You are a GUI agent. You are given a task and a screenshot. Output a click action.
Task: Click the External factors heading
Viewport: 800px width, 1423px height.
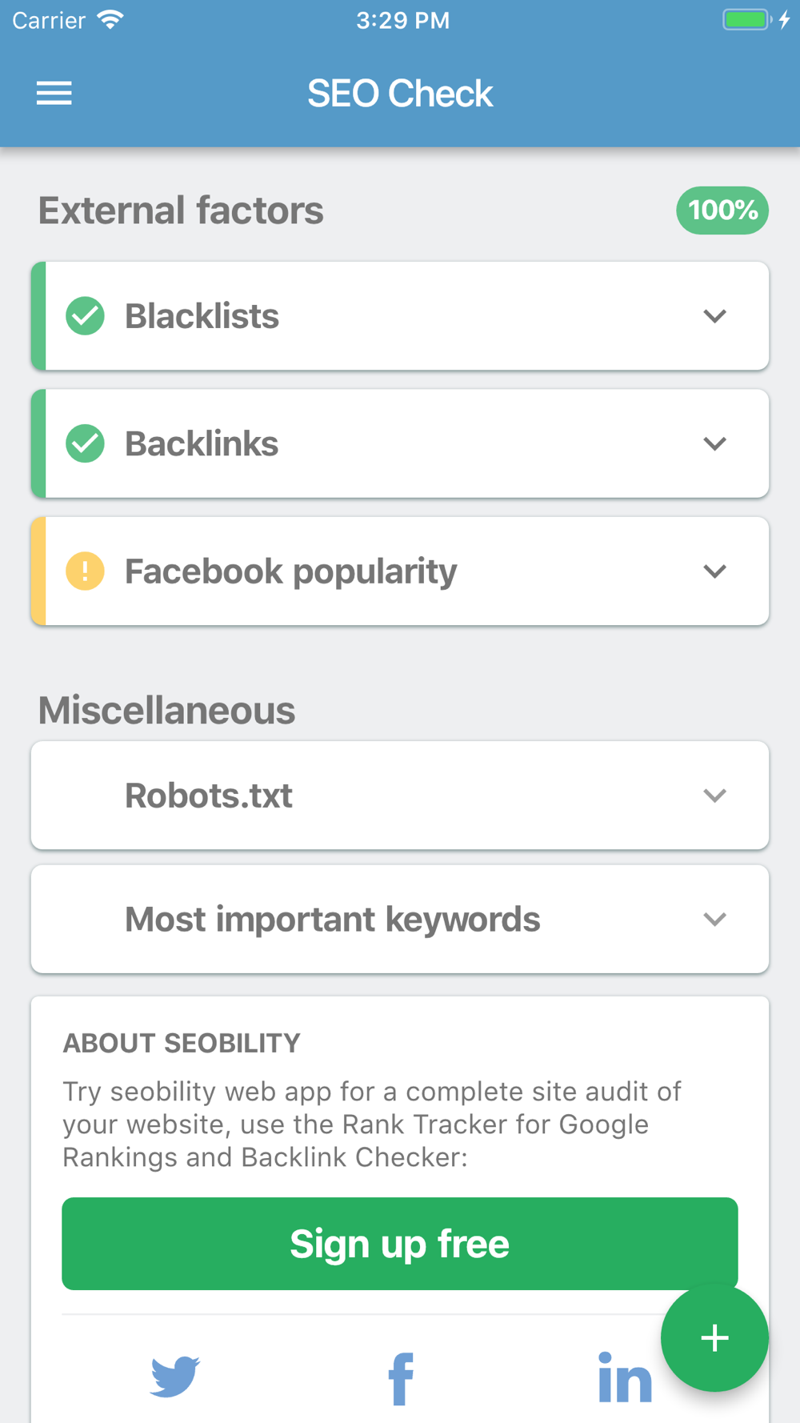tap(181, 210)
